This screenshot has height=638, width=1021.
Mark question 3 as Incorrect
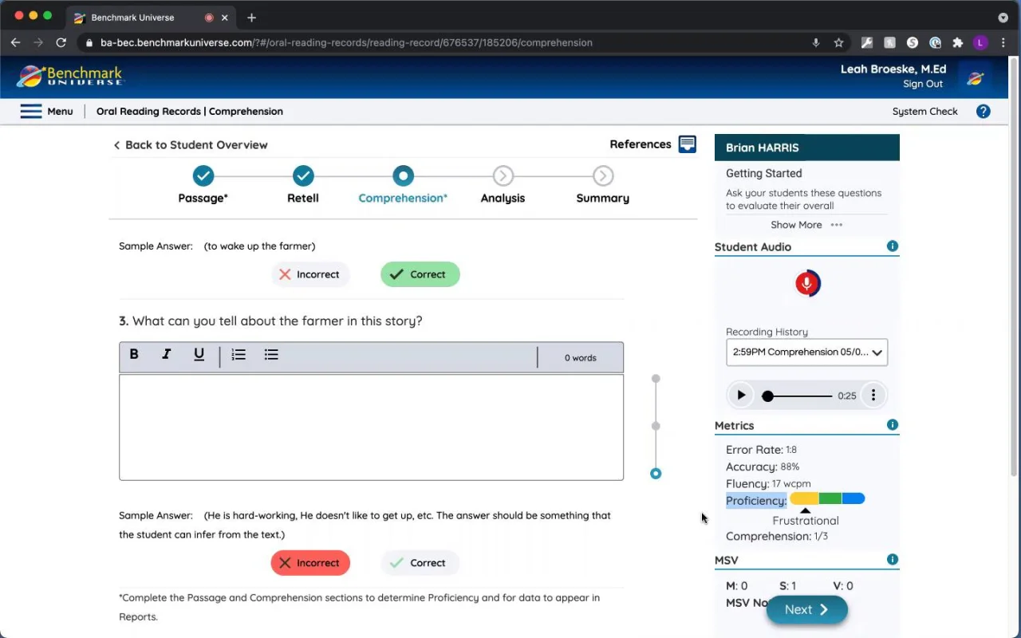pyautogui.click(x=310, y=563)
